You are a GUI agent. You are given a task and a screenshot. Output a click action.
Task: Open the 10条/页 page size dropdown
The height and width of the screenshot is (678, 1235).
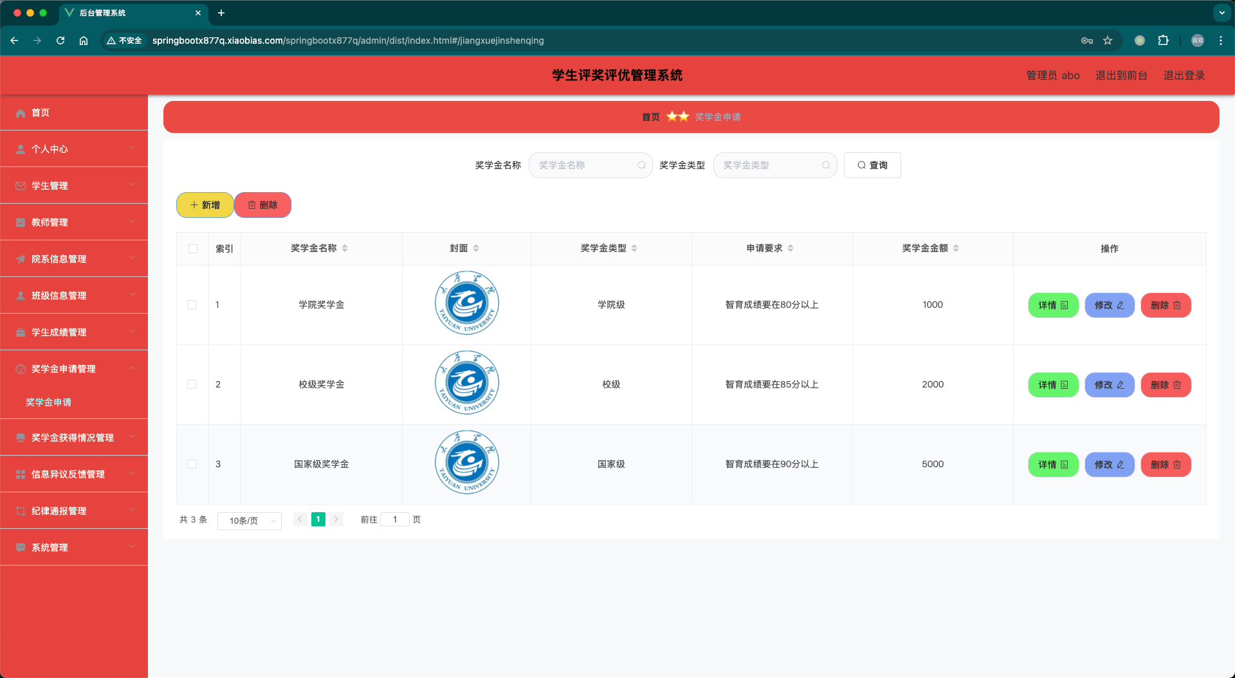[x=250, y=521]
